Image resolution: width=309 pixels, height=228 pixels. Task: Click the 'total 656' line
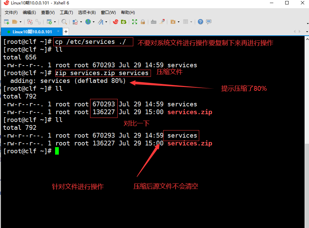(x=20, y=57)
